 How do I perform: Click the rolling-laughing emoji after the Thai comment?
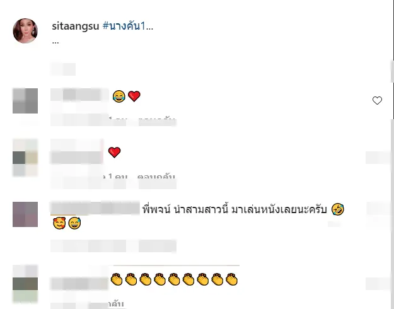tap(337, 209)
